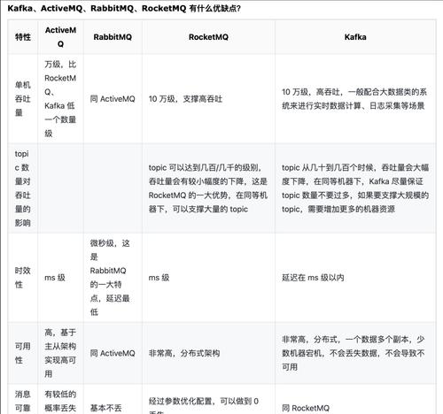The width and height of the screenshot is (443, 414).
Task: Click ActiveMQ throughput cell starting with 万级
Action: coord(60,99)
